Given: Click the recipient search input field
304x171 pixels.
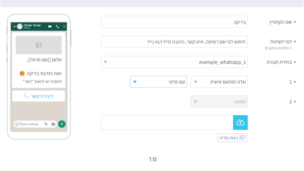Looking at the screenshot, I should tap(174, 42).
